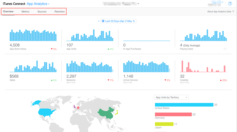This screenshot has height=132, width=237.
Task: Open the App Units by Territory dropdown
Action: click(x=172, y=97)
